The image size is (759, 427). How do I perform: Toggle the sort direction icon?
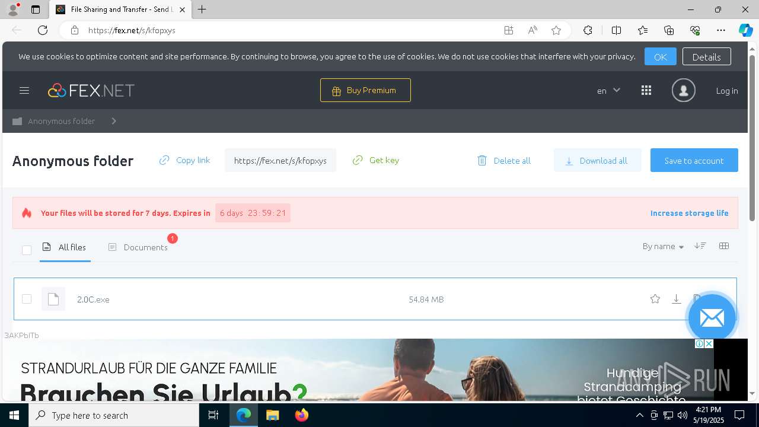[700, 246]
